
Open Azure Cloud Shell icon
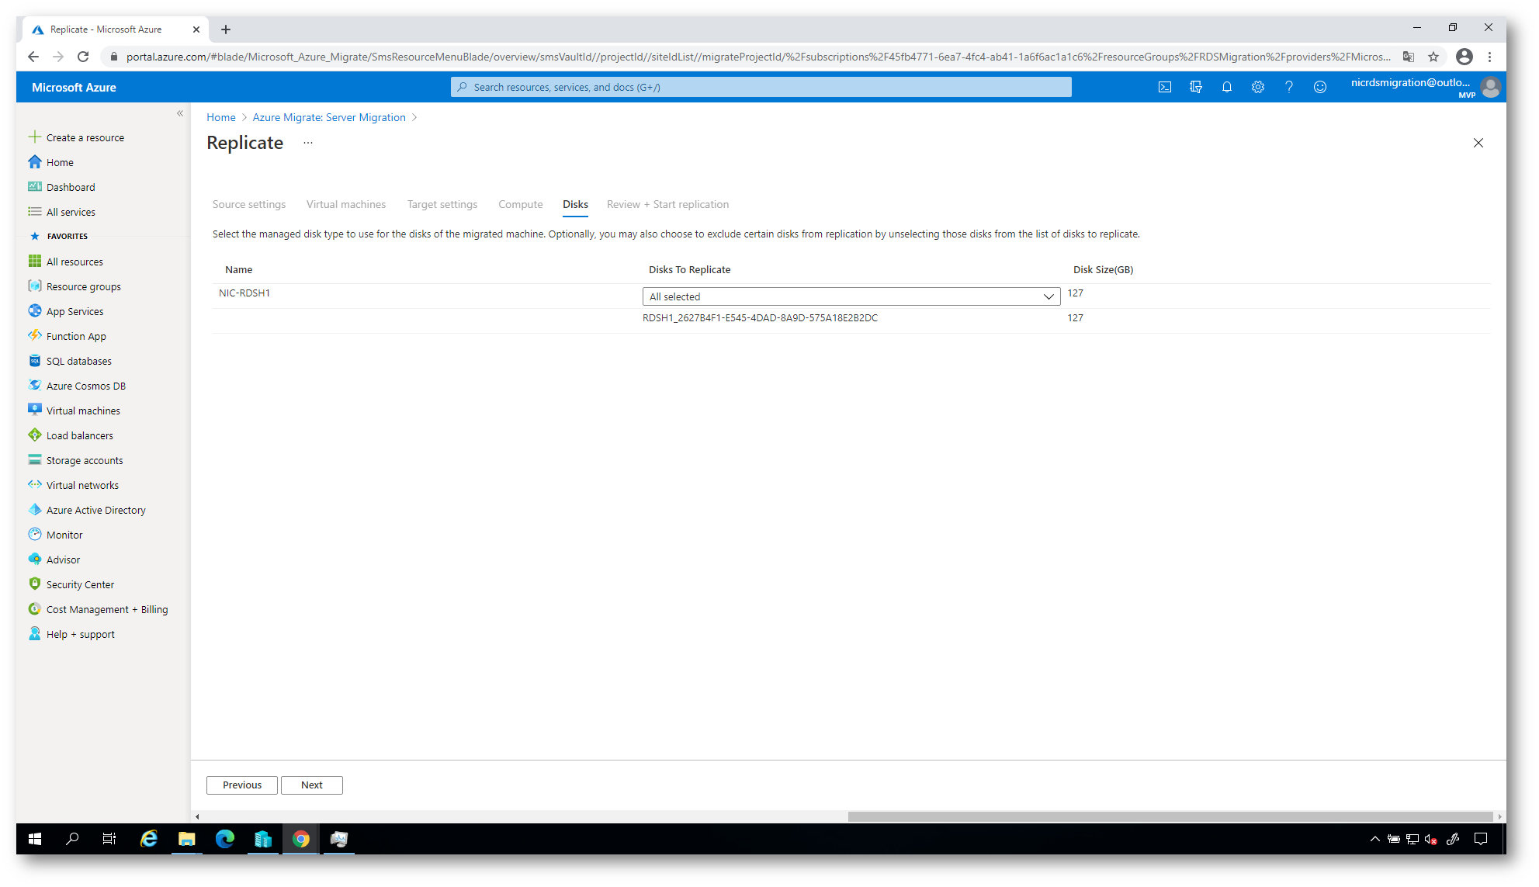pyautogui.click(x=1164, y=87)
